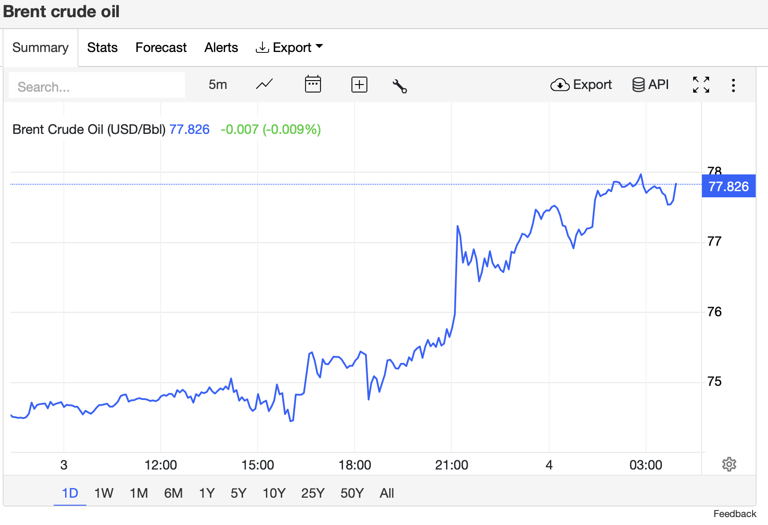Image resolution: width=768 pixels, height=525 pixels.
Task: Focus the Search input field
Action: [97, 85]
